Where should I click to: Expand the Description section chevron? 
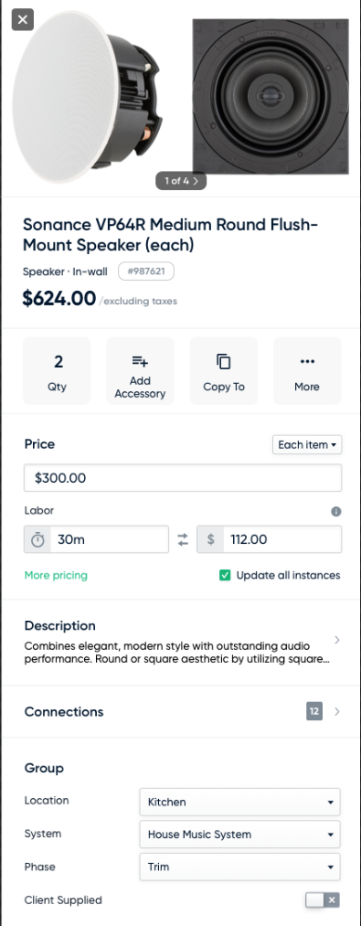click(x=336, y=640)
